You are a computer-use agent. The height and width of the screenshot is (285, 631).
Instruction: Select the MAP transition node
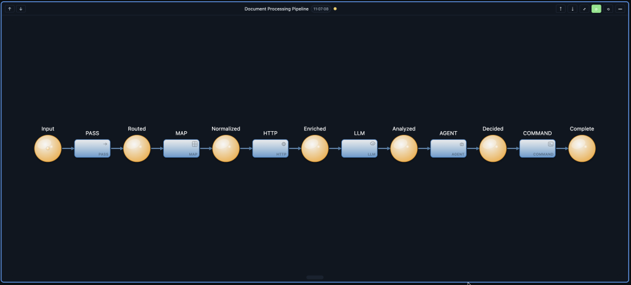click(181, 148)
